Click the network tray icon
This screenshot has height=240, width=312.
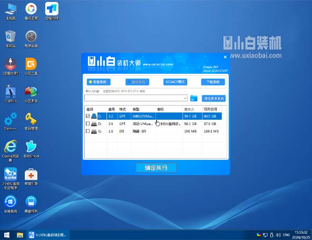click(x=265, y=235)
